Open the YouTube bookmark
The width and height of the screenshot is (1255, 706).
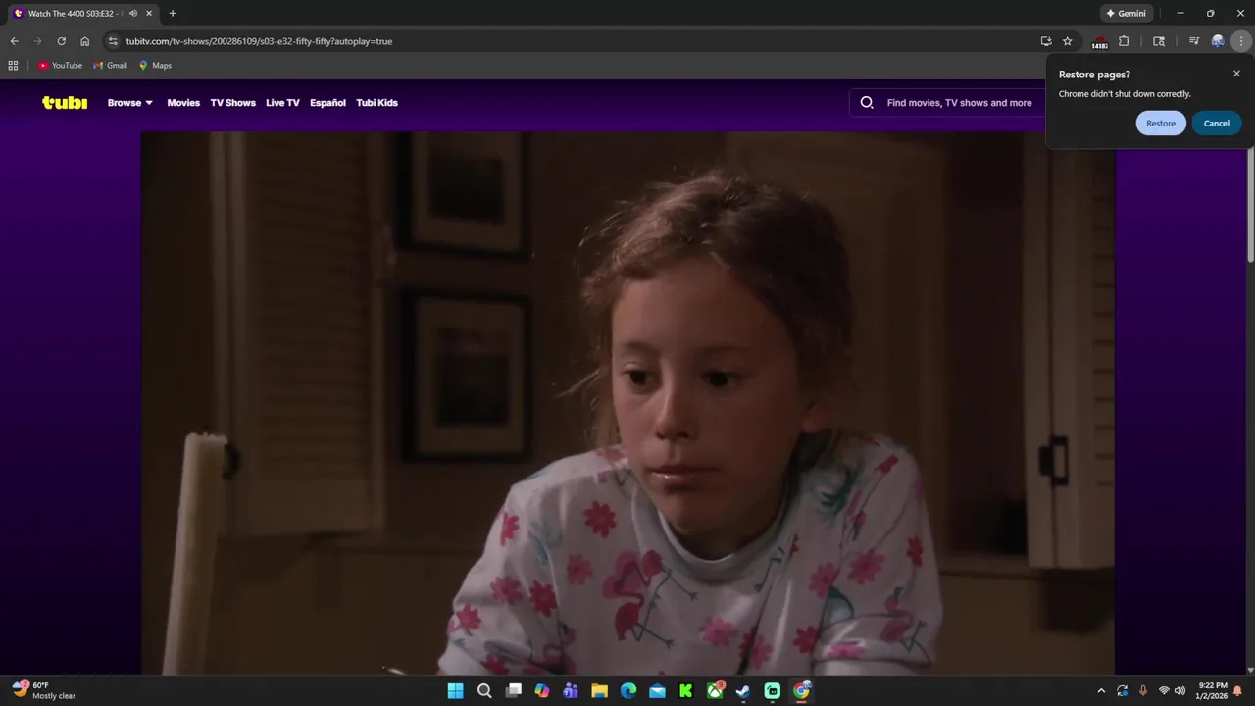(60, 65)
